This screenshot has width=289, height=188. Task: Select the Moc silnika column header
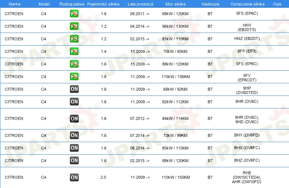coord(176,4)
